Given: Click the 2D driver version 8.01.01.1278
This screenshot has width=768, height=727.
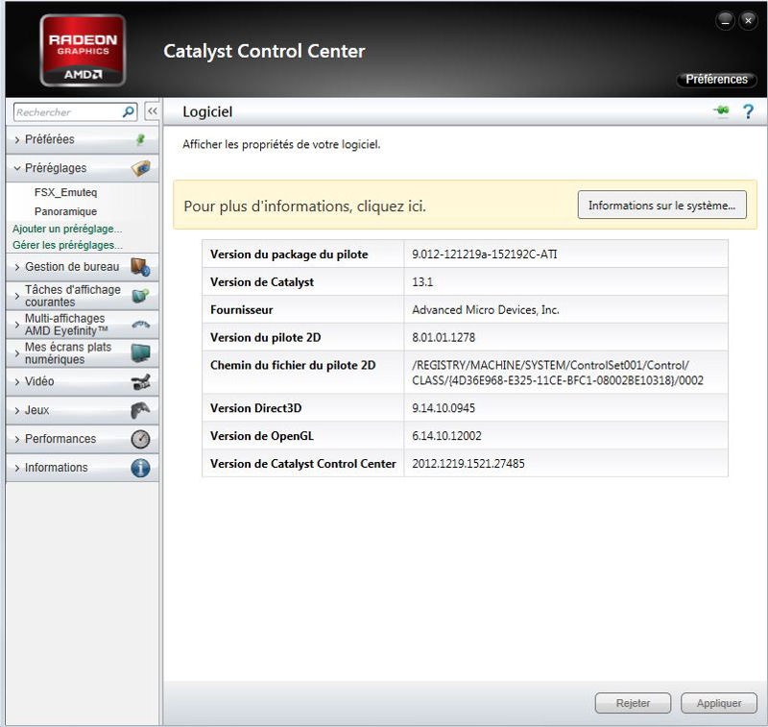Looking at the screenshot, I should (444, 337).
